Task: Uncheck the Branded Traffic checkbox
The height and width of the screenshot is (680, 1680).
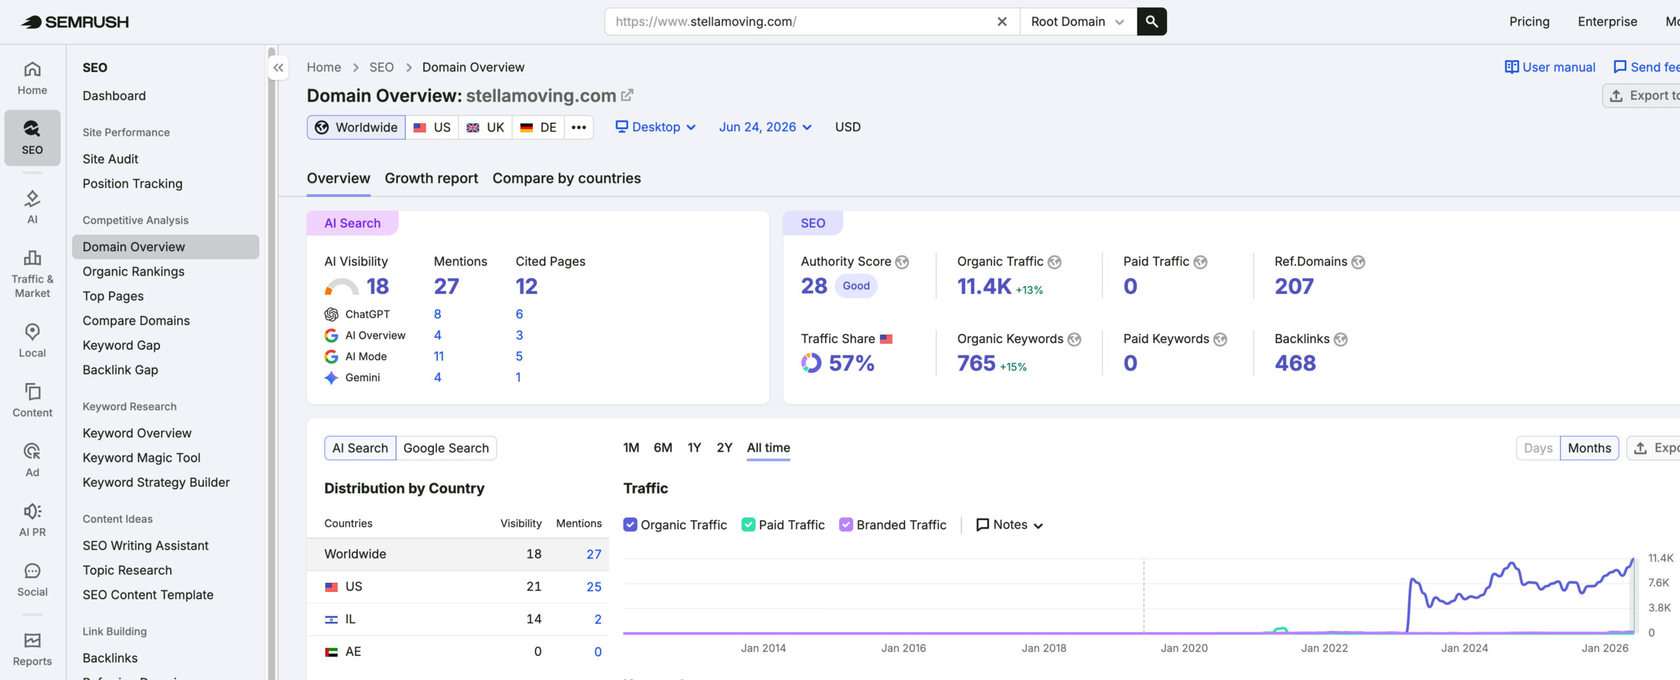Action: (x=846, y=525)
